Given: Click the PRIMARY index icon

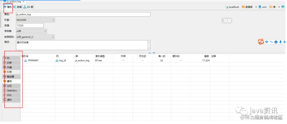Looking at the screenshot, I should coord(26,60).
